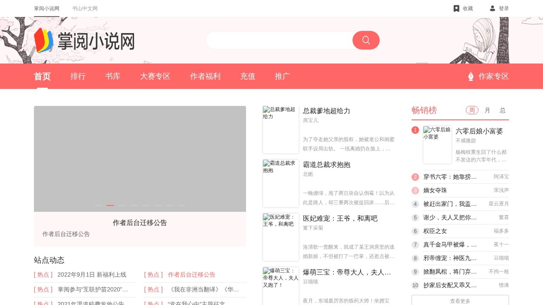The height and width of the screenshot is (305, 543).
Task: Open the 书库 menu item
Action: (x=113, y=76)
